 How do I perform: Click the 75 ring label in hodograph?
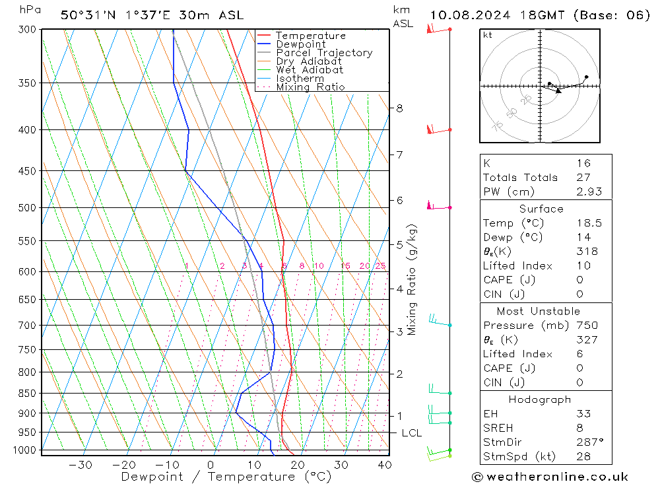coord(498,125)
